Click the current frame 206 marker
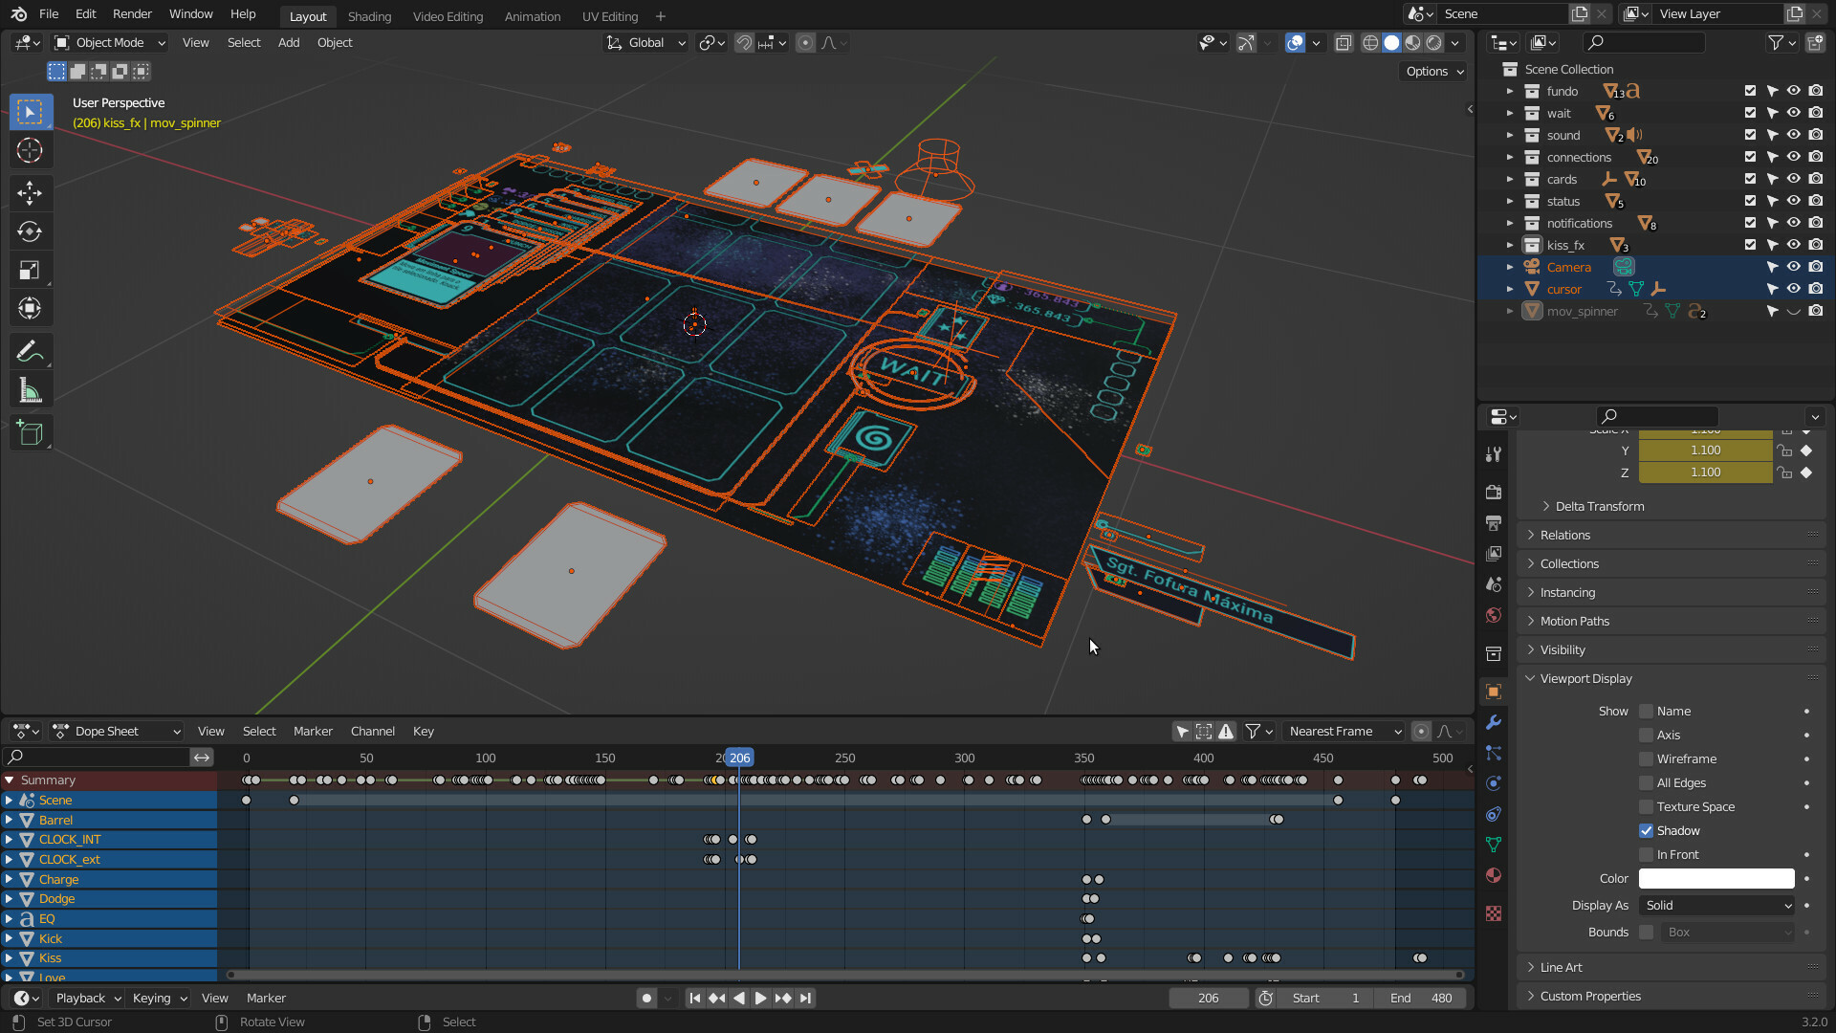 (x=739, y=758)
